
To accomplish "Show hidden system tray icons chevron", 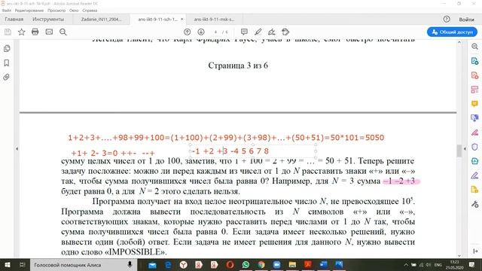I will [x=406, y=264].
